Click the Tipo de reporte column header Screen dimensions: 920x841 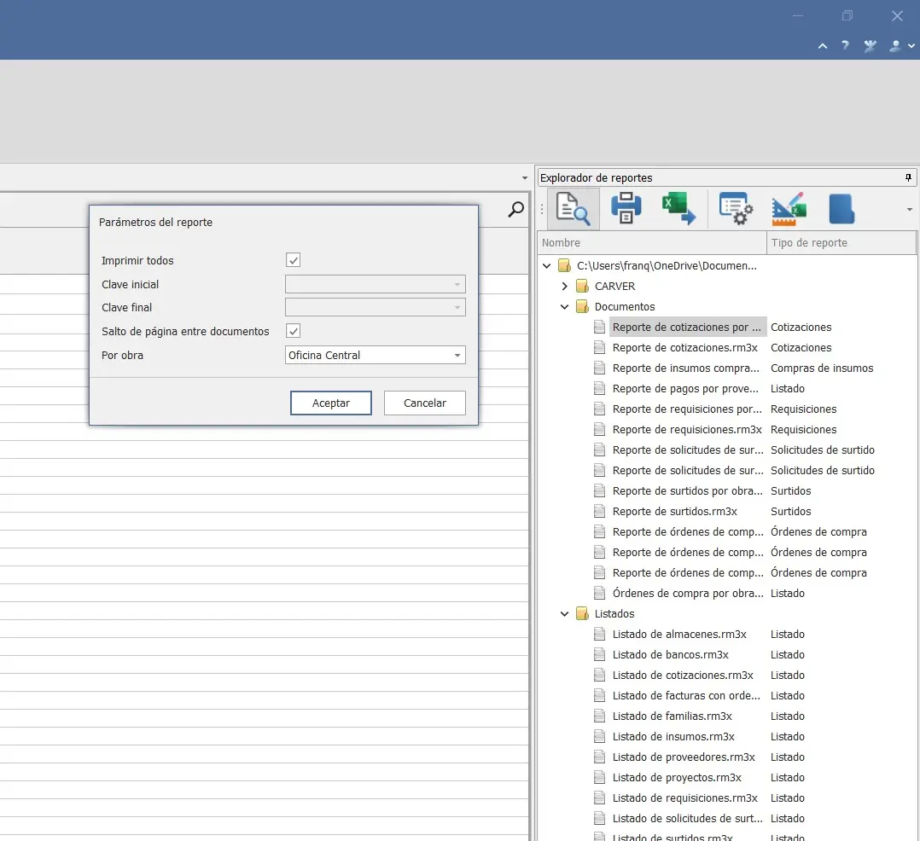click(841, 242)
